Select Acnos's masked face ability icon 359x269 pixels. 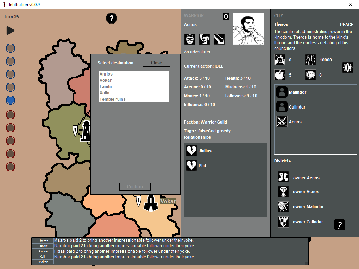point(190,39)
